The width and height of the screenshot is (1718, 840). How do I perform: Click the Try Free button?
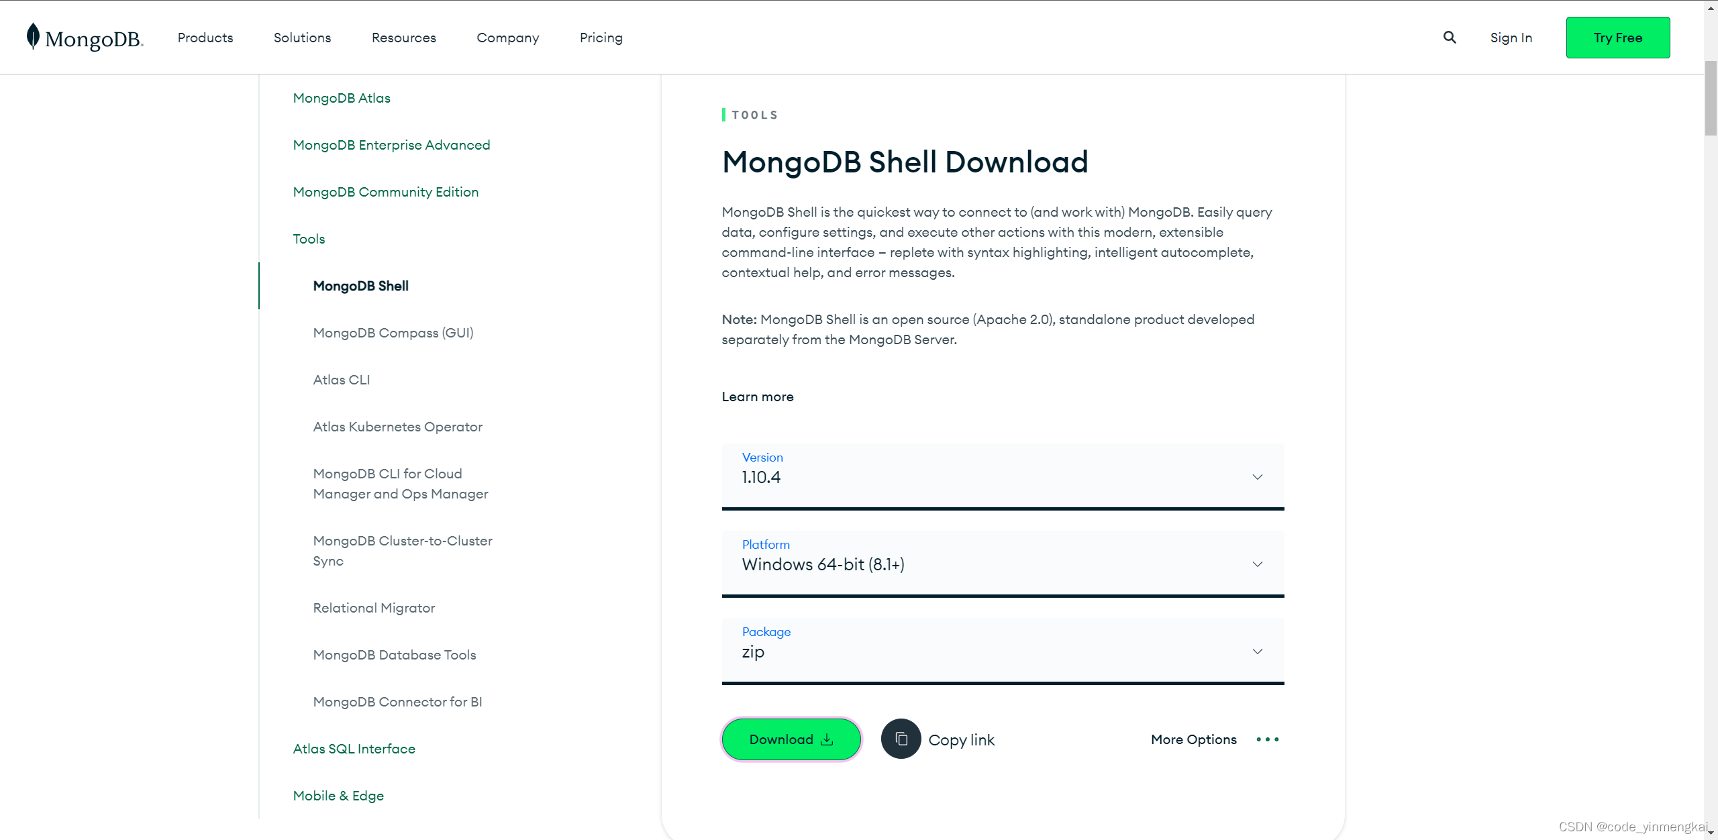1618,38
